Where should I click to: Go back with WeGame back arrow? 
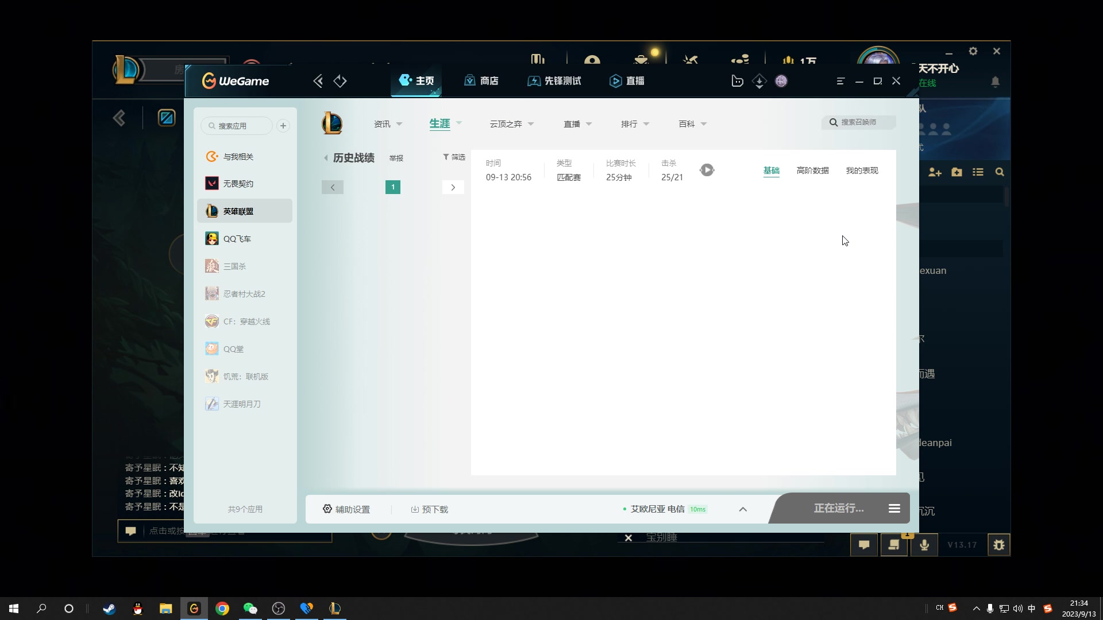(318, 81)
